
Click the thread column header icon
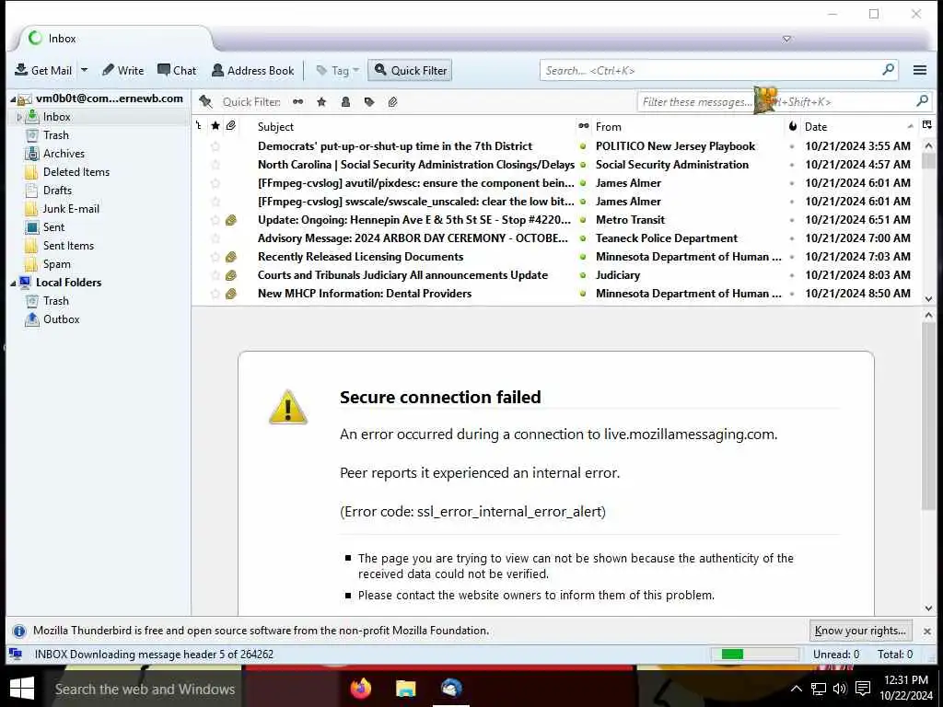coord(199,126)
